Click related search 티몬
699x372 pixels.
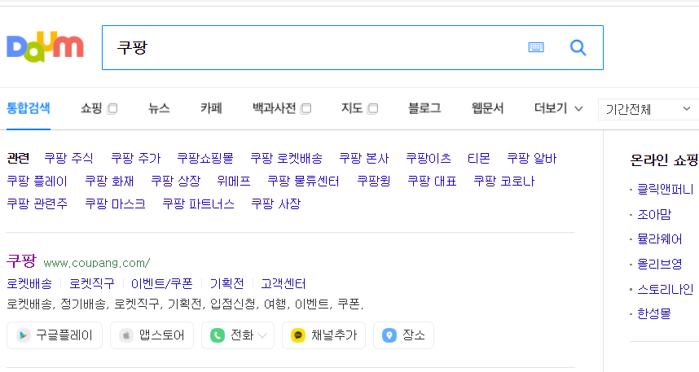click(x=479, y=158)
